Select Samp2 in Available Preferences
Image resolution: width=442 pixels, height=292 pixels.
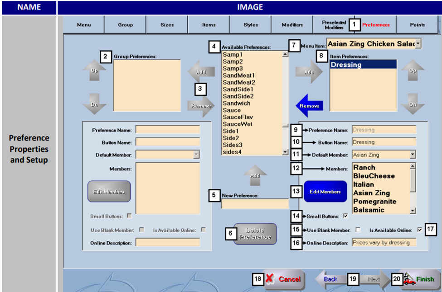[x=252, y=61]
